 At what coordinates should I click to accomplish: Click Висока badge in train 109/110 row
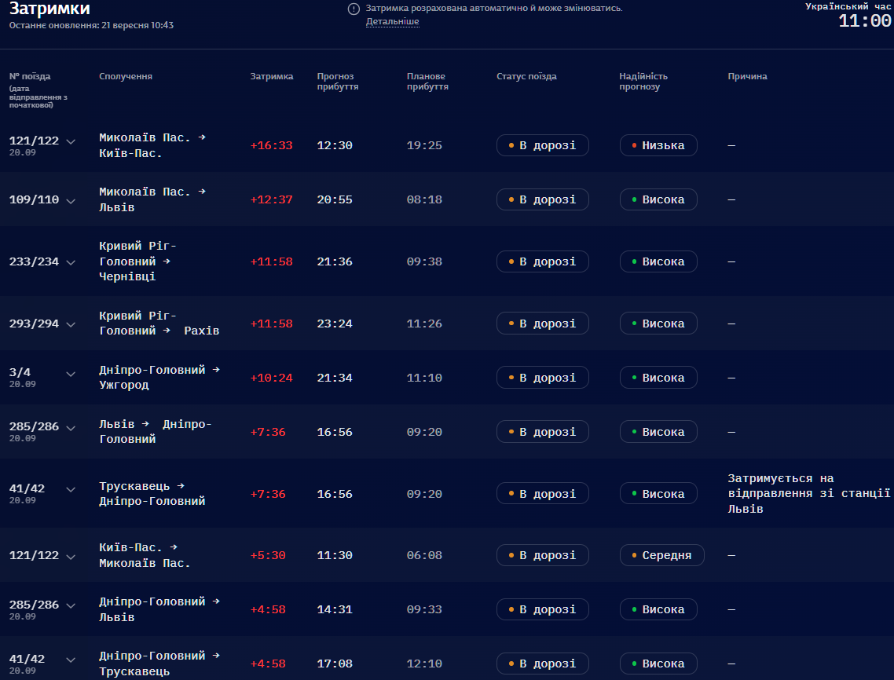pos(658,199)
